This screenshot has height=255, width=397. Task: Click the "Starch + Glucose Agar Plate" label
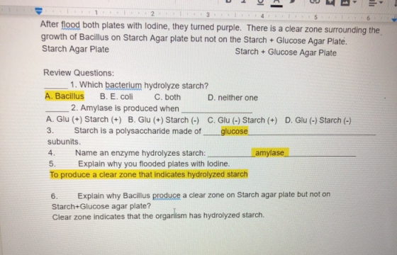point(286,52)
